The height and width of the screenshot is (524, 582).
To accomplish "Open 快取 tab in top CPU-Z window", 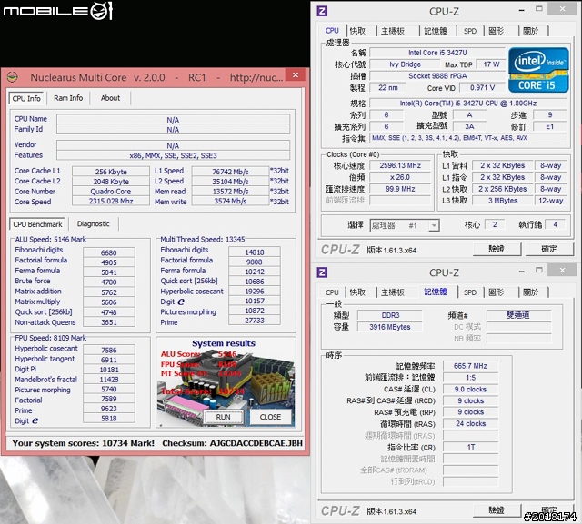I will 357,31.
